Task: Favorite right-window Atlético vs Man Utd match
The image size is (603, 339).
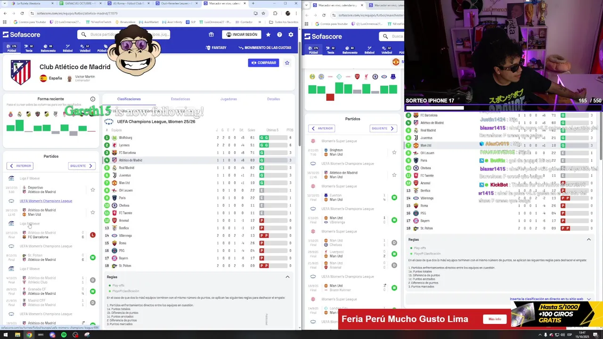Action: [x=394, y=175]
